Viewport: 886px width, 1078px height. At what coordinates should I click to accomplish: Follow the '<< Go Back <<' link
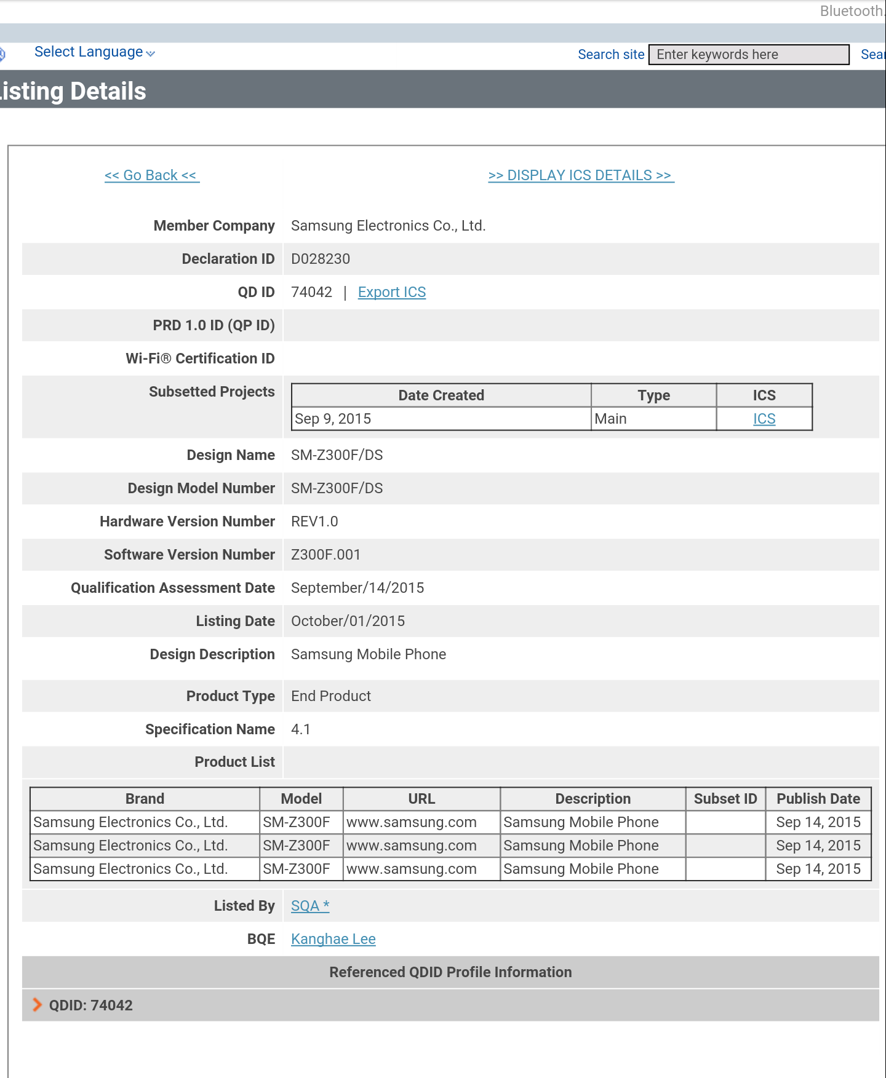pyautogui.click(x=151, y=175)
